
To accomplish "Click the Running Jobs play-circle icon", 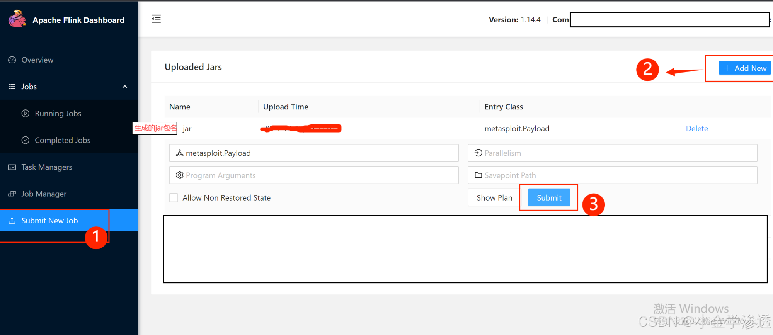I will [x=26, y=113].
